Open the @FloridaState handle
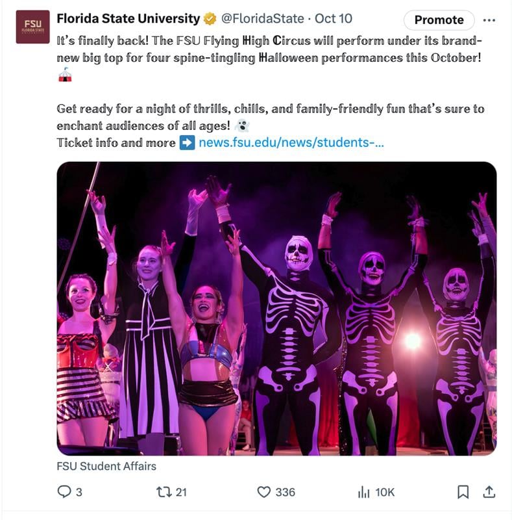 click(261, 19)
